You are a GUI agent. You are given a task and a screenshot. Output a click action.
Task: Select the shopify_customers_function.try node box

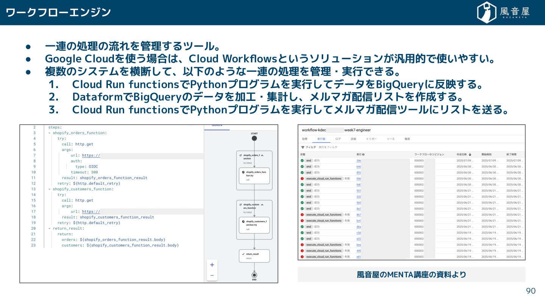pyautogui.click(x=254, y=225)
